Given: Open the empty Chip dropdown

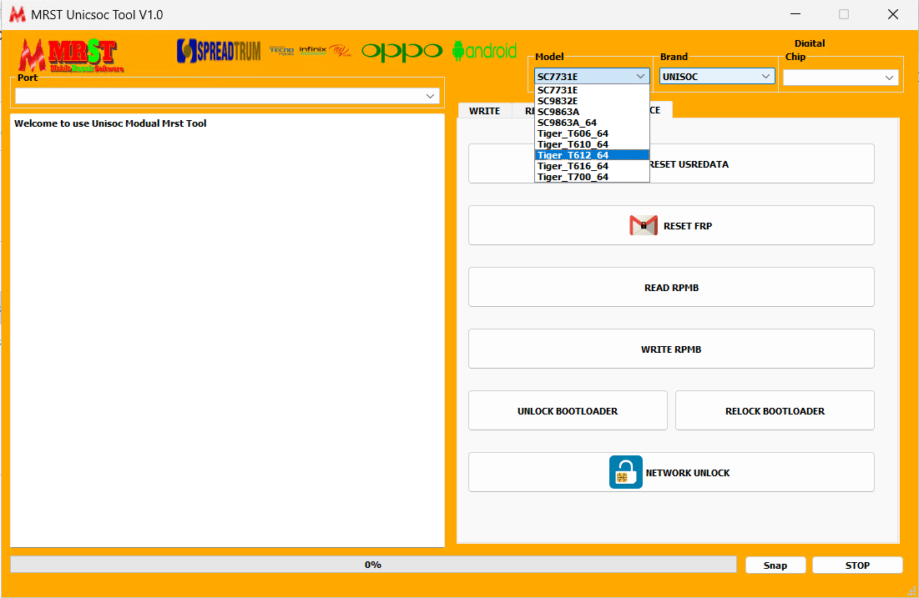Looking at the screenshot, I should point(889,78).
